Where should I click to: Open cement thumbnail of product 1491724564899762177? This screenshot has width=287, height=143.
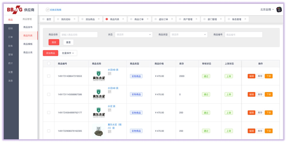99,113
